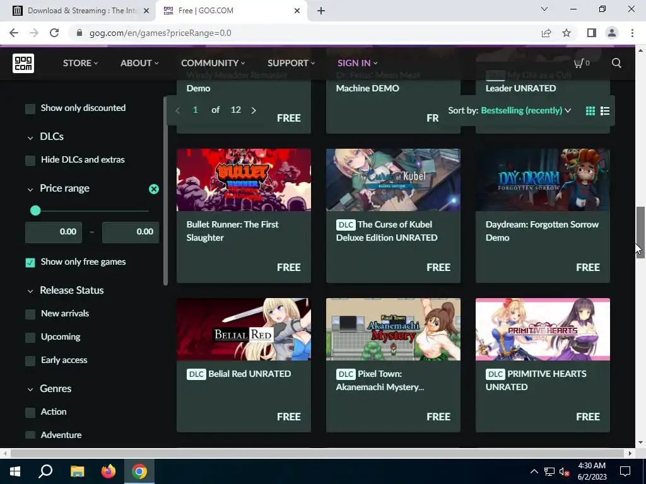Close the Internet Archive tab

click(146, 11)
